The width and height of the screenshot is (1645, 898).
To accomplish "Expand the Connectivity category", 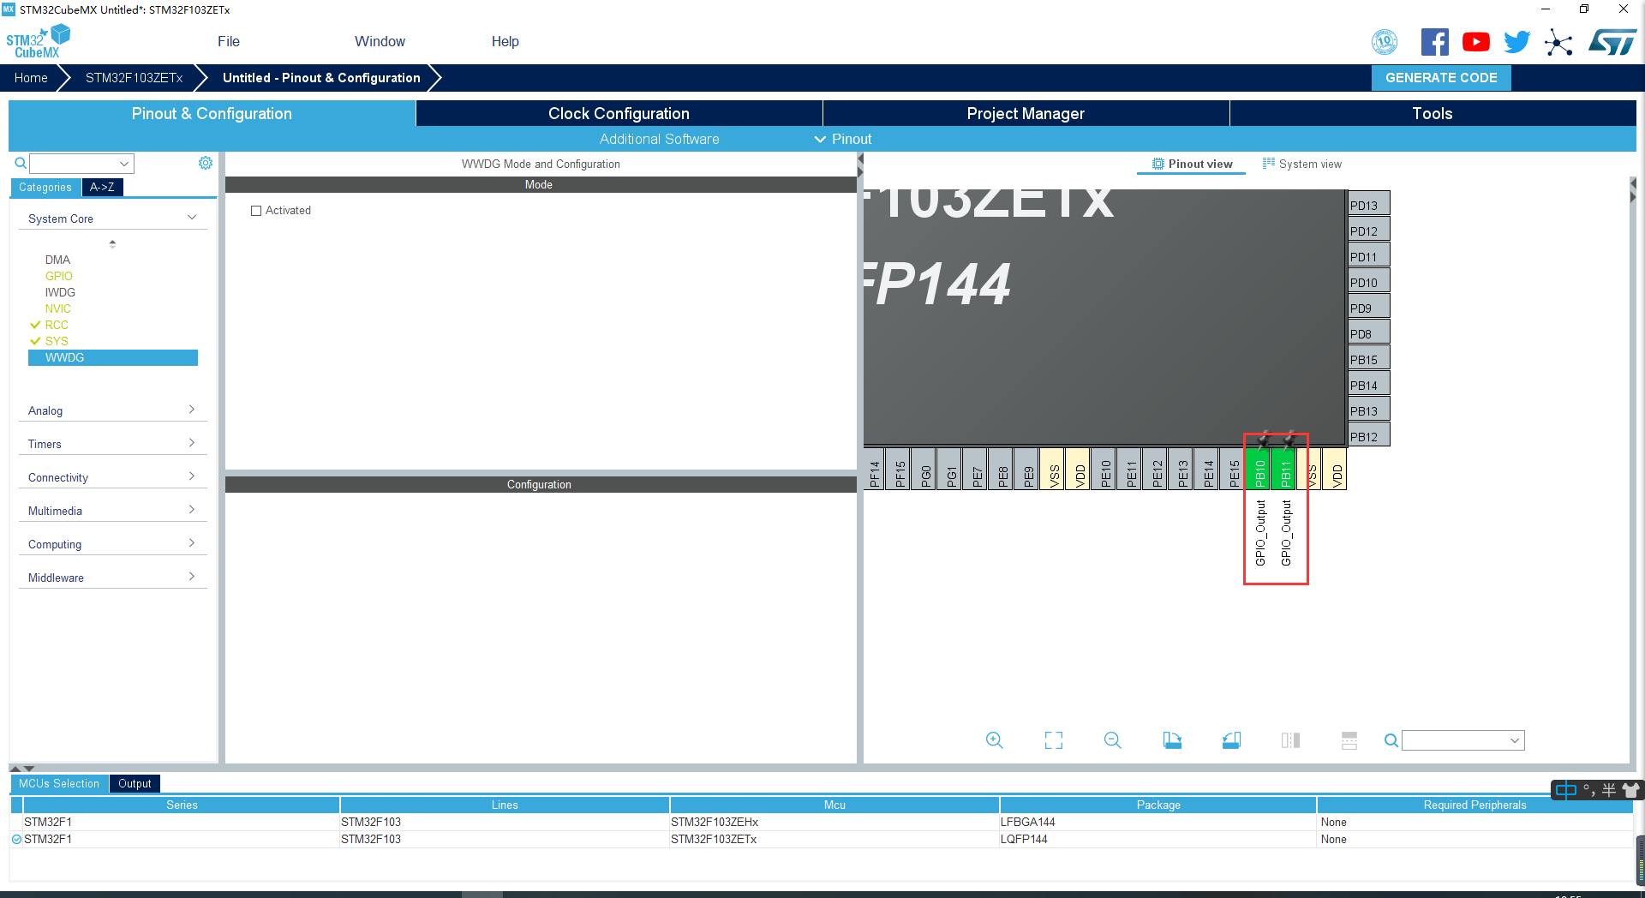I will [x=112, y=477].
